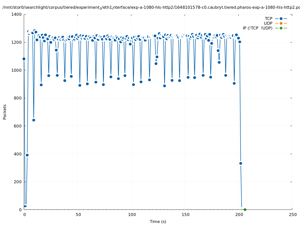The image size is (300, 225).
Task: Click the 1400 y-axis tick label
Action: point(17,14)
